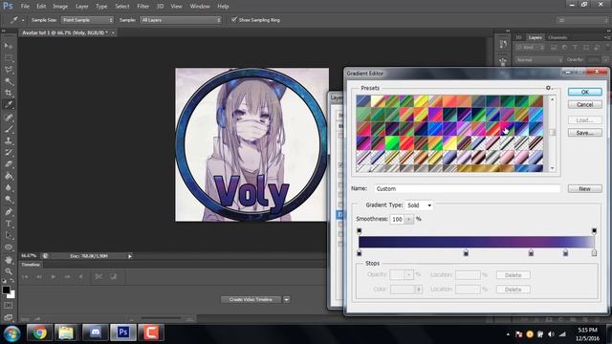Open File Explorer from the taskbar

(66, 333)
